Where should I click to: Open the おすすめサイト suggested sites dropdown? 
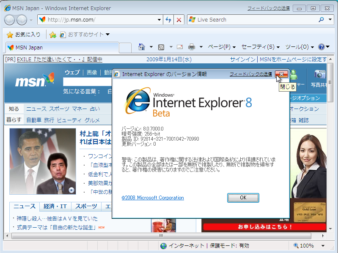(85, 34)
